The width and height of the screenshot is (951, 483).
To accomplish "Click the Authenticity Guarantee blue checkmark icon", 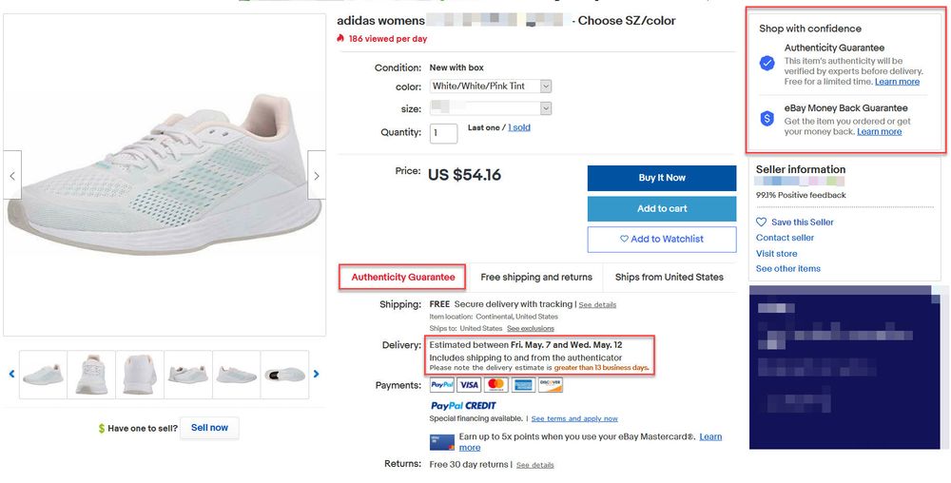I will (x=767, y=63).
